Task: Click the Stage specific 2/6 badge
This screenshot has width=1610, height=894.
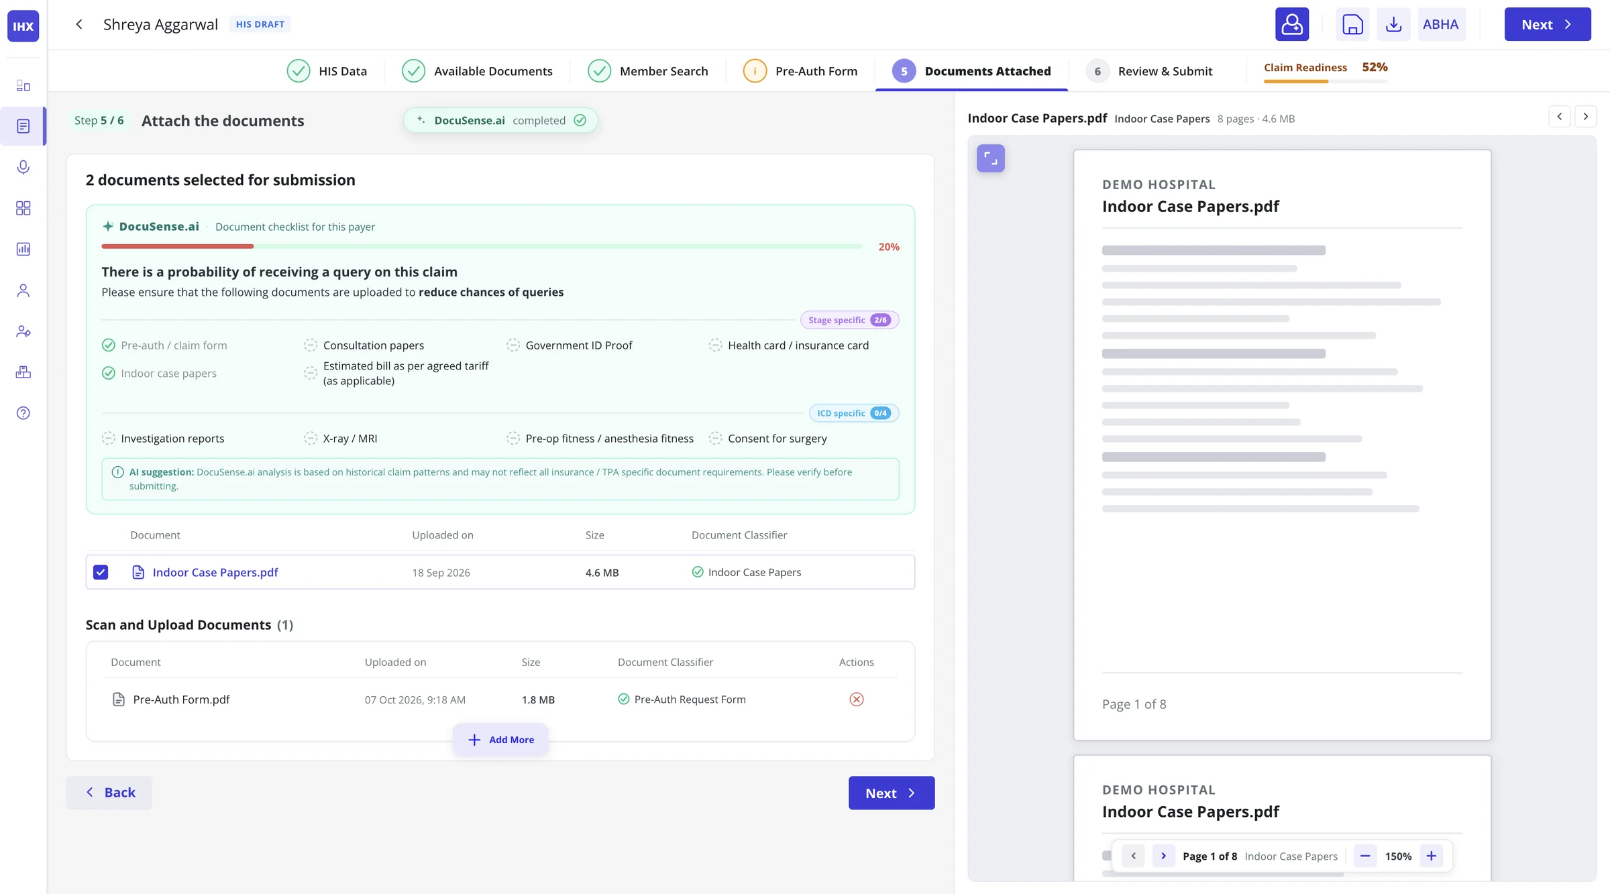Action: pyautogui.click(x=849, y=320)
